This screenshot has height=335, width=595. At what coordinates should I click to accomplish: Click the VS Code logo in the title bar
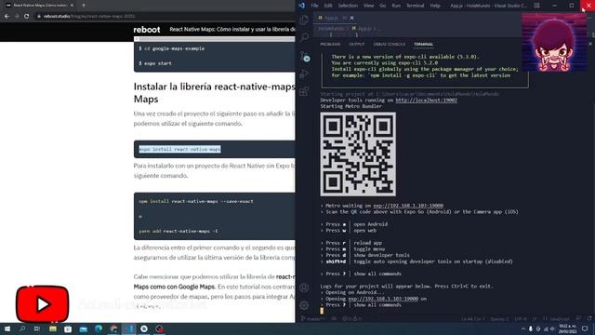[x=301, y=6]
